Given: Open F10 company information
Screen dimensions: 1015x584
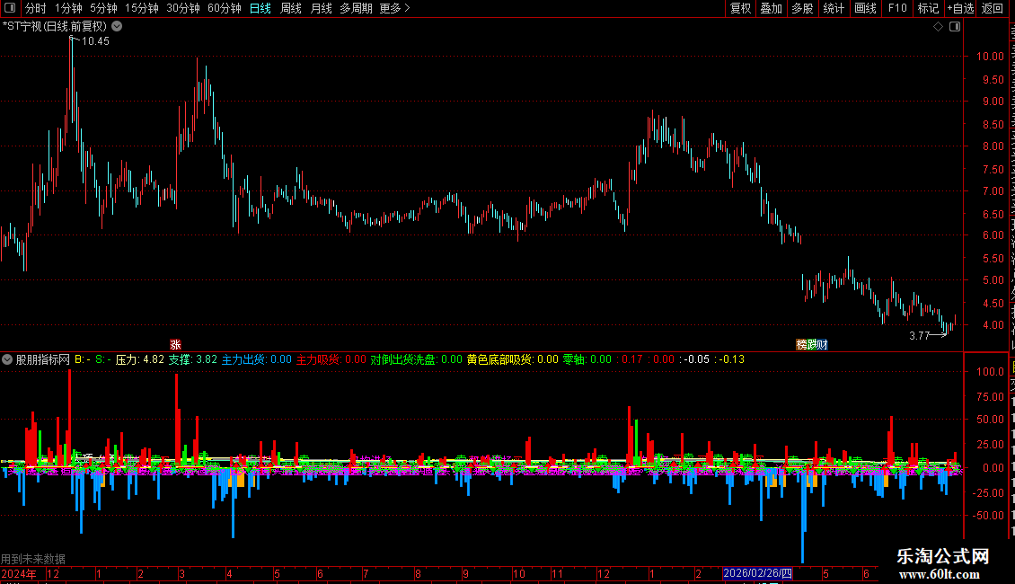Looking at the screenshot, I should click(x=897, y=8).
